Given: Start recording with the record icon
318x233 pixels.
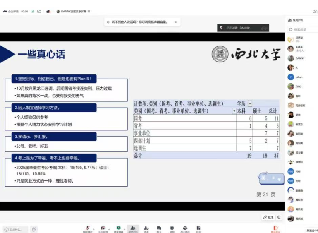Looking at the screenshot, I should click(172, 228).
